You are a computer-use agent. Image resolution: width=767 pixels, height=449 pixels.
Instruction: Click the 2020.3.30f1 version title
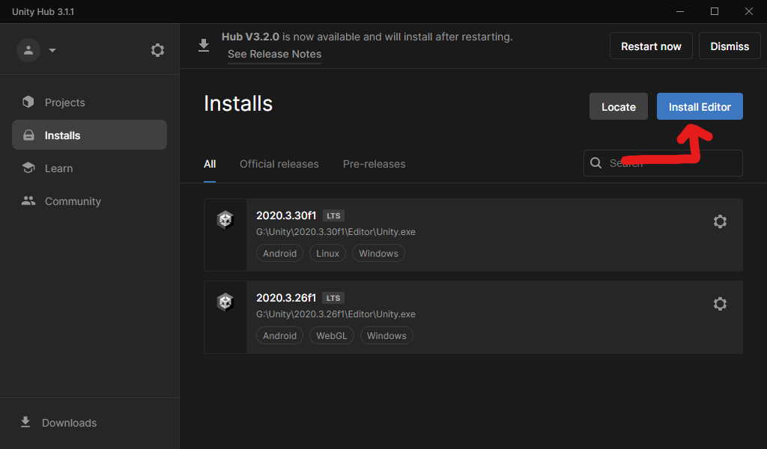click(x=286, y=216)
